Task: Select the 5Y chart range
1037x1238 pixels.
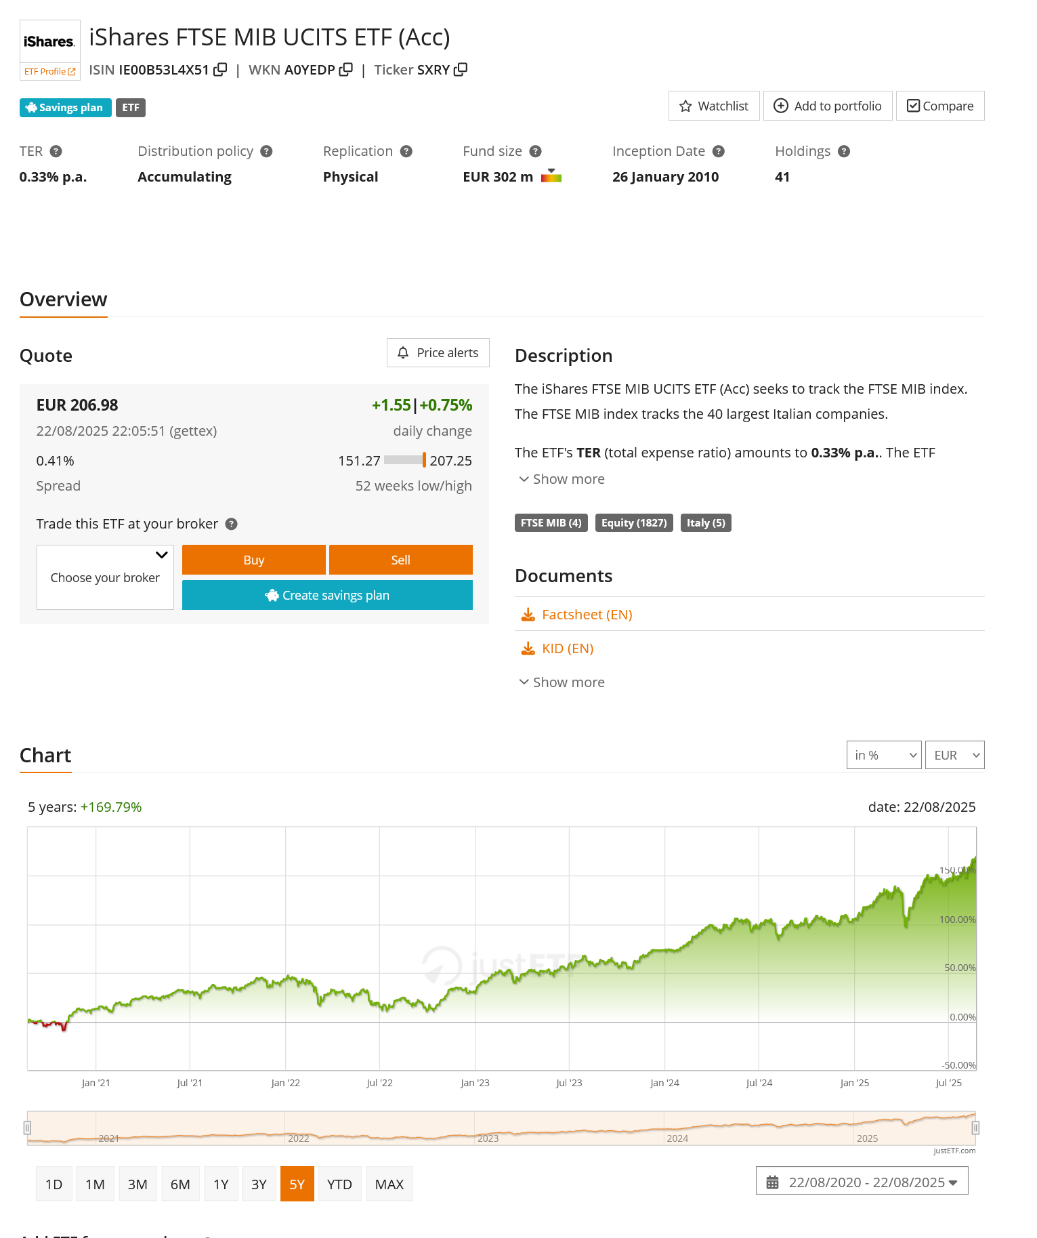Action: 297,1184
